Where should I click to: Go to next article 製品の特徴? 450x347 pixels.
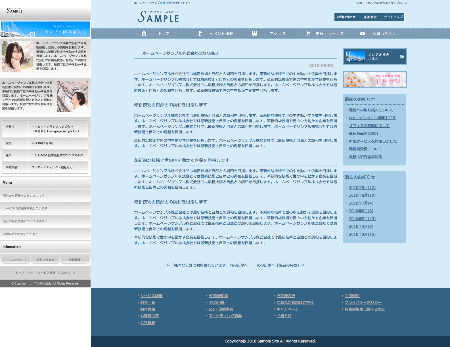coord(288,265)
